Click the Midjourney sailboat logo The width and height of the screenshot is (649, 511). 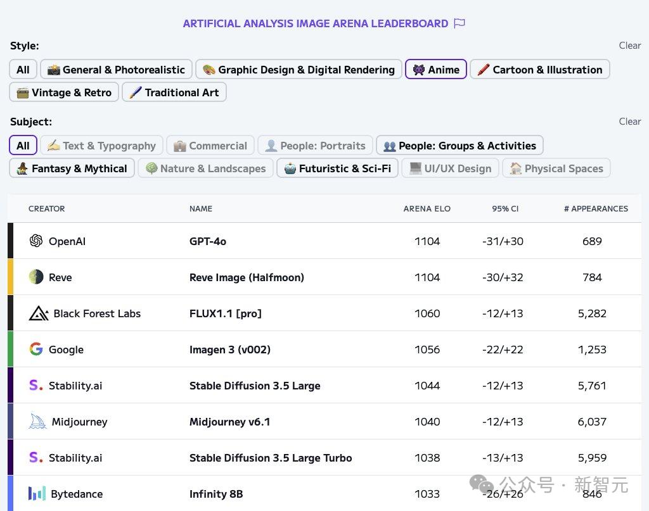click(37, 421)
